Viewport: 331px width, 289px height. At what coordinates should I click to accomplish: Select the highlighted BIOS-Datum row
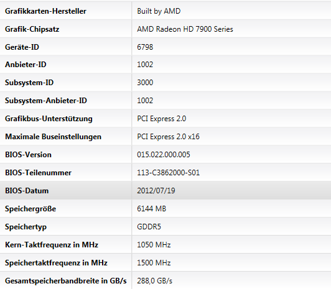pyautogui.click(x=165, y=191)
